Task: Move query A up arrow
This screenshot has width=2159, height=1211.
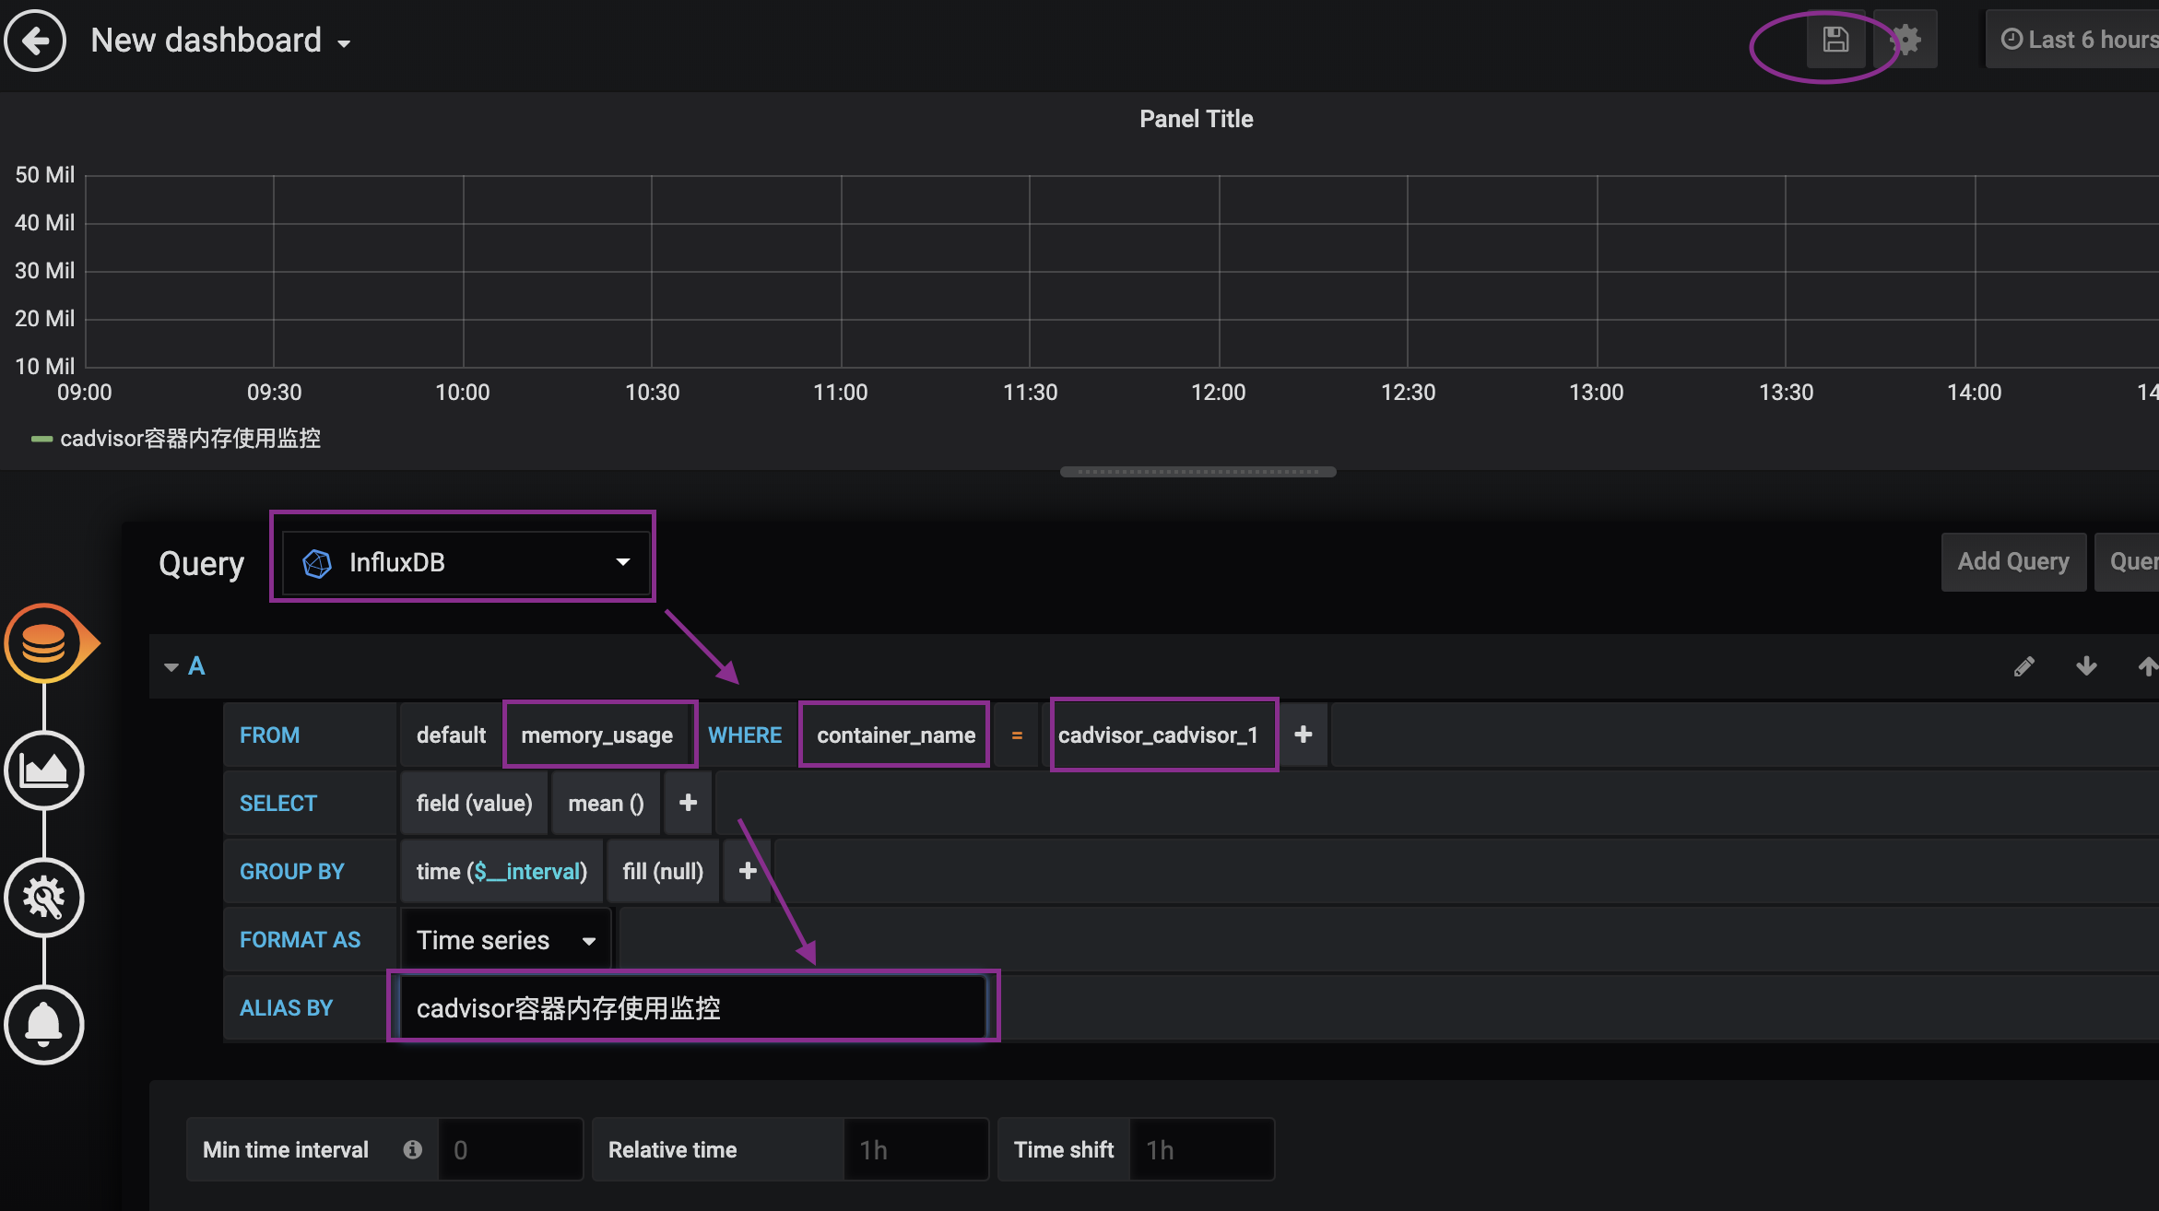Action: (x=2148, y=666)
